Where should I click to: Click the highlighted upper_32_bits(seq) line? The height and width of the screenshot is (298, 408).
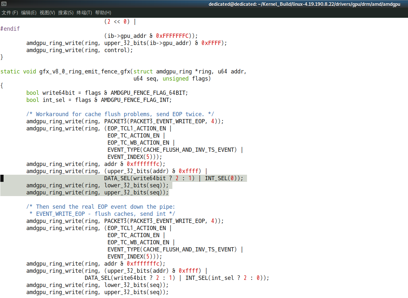97,193
